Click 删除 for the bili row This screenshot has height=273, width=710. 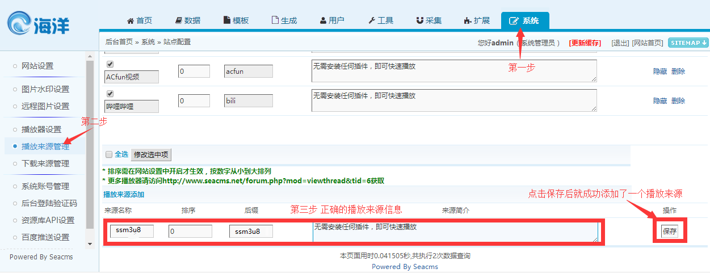(x=678, y=101)
